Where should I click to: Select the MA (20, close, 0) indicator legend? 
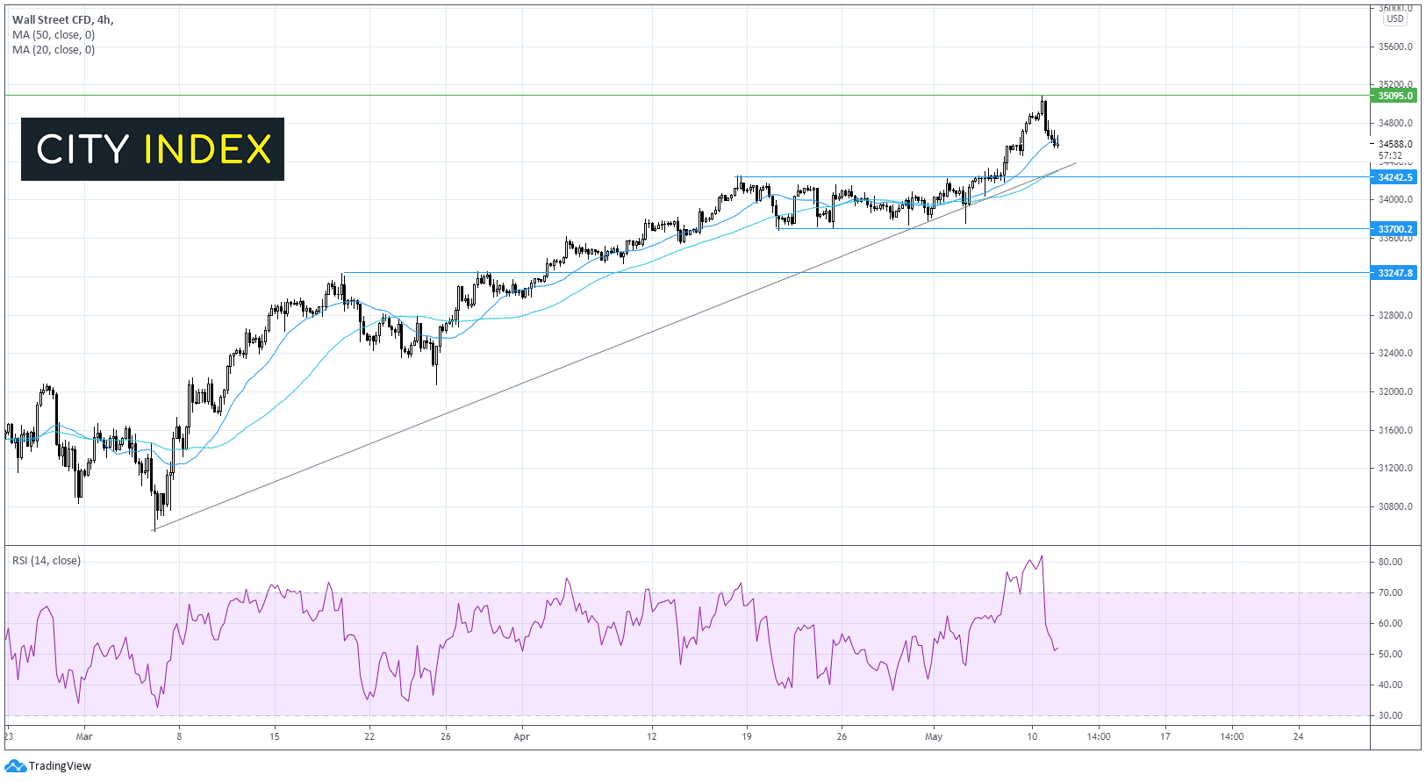coord(54,50)
